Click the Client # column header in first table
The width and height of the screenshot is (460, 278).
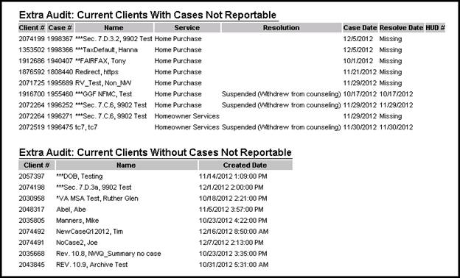tap(32, 28)
